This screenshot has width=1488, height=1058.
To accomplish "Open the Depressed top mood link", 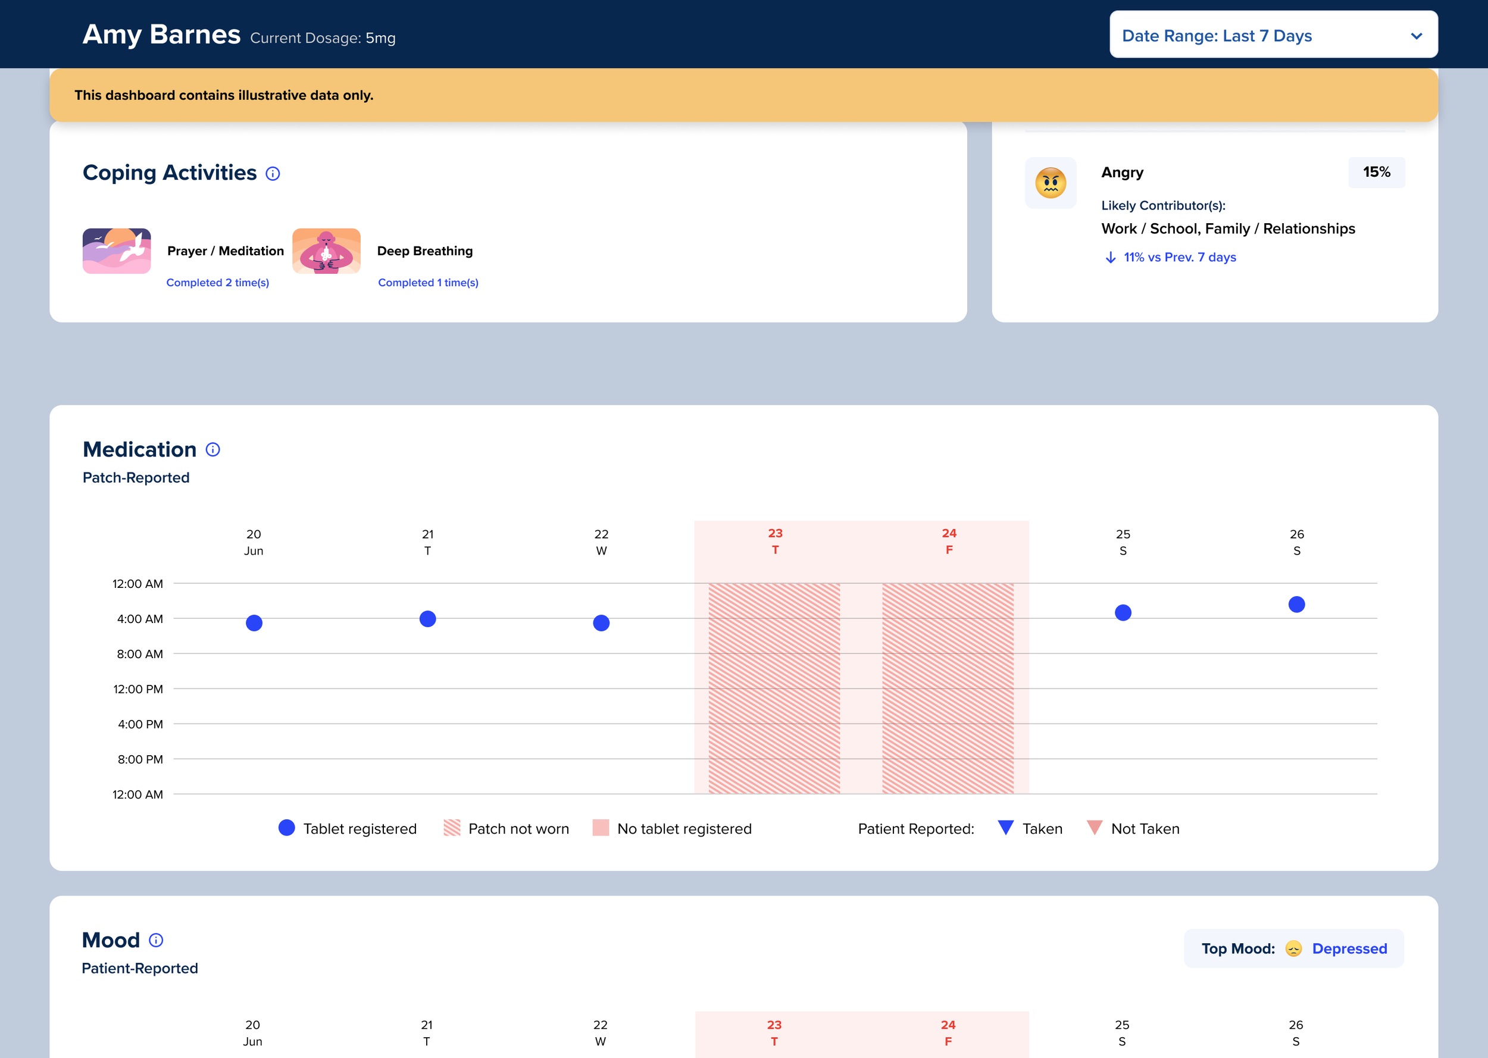I will pyautogui.click(x=1349, y=949).
